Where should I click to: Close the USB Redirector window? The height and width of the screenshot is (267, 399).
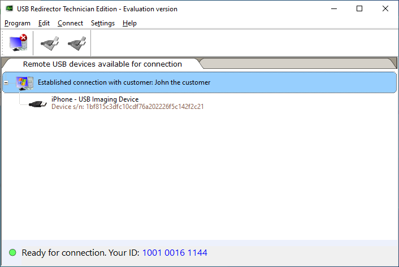[385, 8]
